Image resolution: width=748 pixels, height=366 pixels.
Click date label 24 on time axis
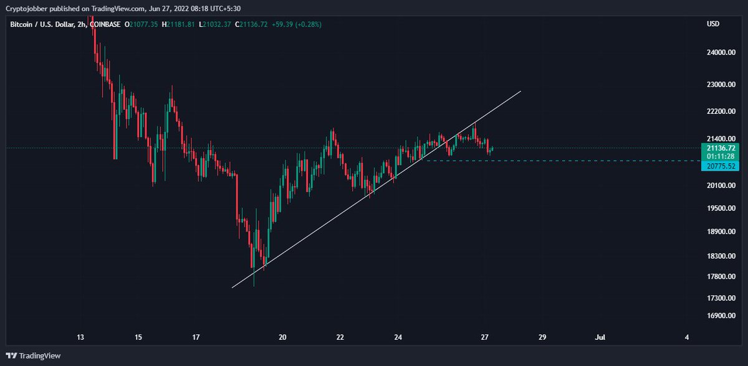pos(398,337)
